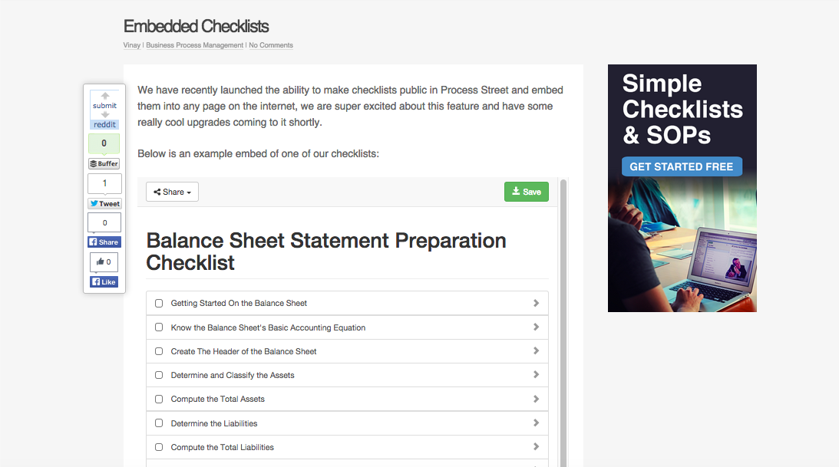Tick the 'Determine and Classify the Assets' checkbox

pyautogui.click(x=159, y=375)
